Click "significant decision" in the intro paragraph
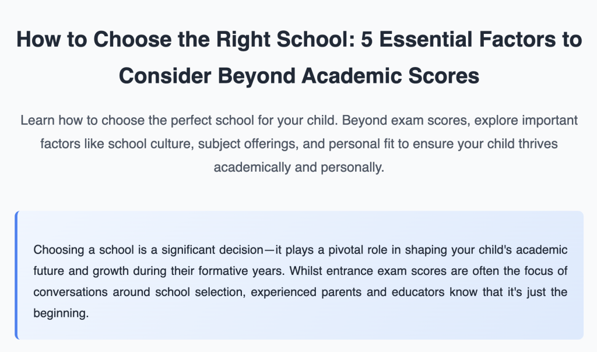 [x=212, y=250]
